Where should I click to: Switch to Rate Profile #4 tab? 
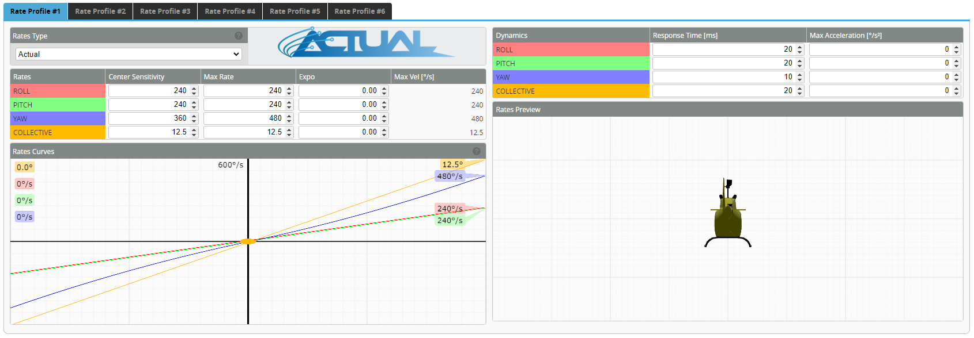click(230, 11)
